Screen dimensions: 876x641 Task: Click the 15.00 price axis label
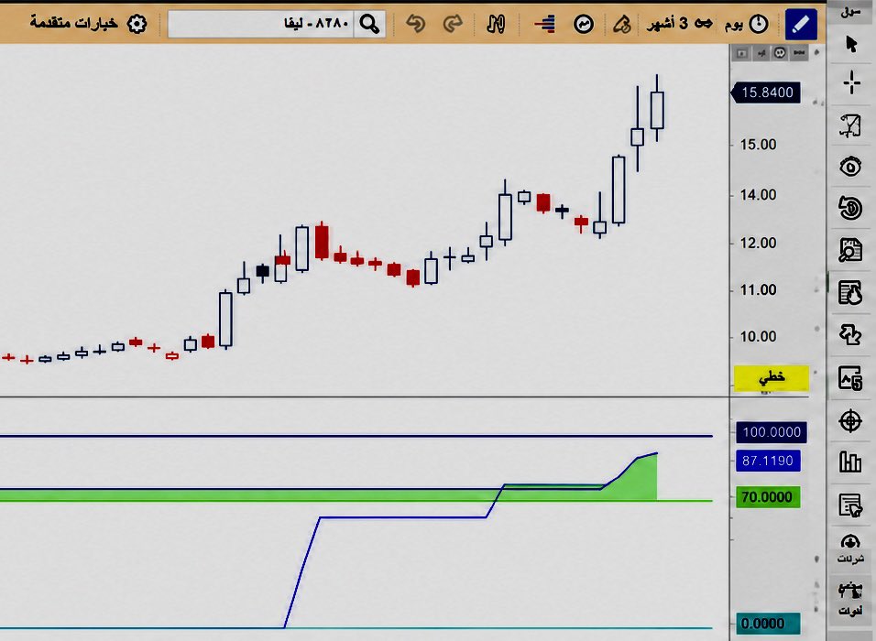758,145
